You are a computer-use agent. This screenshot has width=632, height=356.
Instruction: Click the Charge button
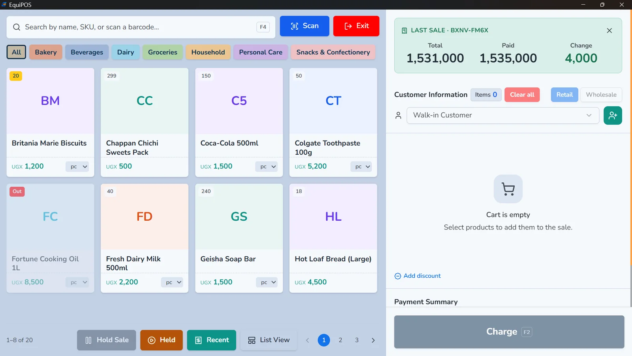509,332
